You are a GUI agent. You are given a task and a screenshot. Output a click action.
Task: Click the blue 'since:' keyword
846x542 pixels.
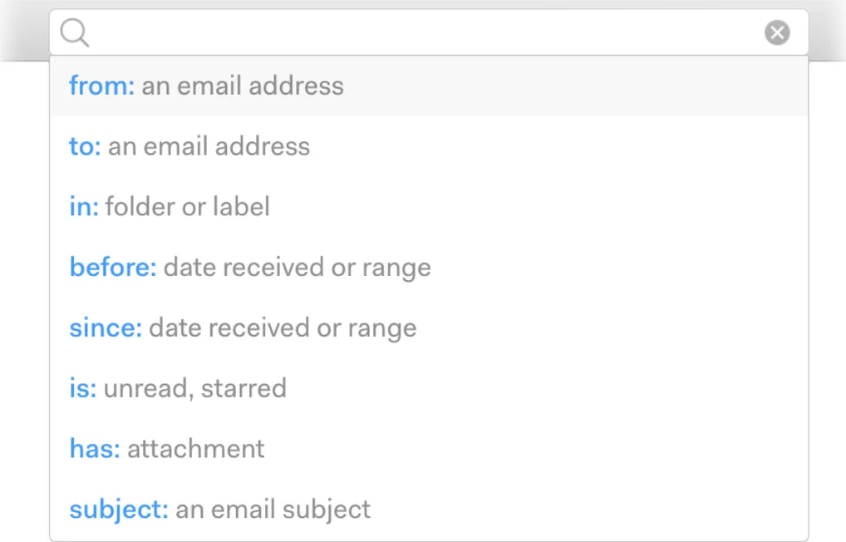tap(106, 328)
